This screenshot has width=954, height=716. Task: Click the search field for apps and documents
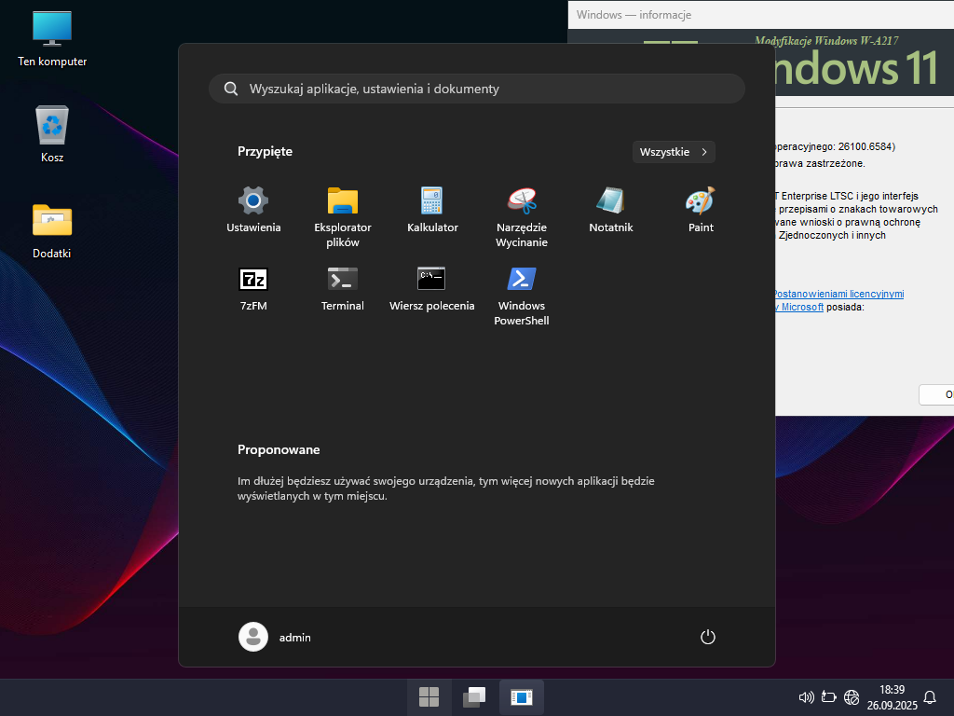coord(477,89)
